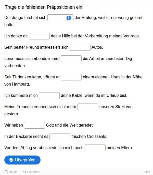
Task: Select the blank before 'frischen Croissants'
Action: point(60,137)
